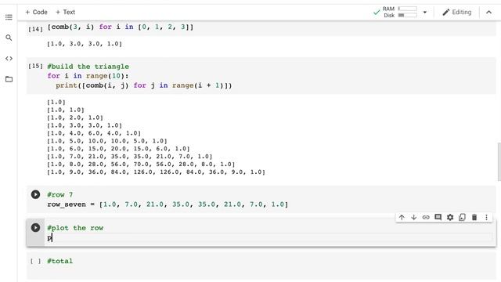Open cell editor settings gear

[450, 218]
